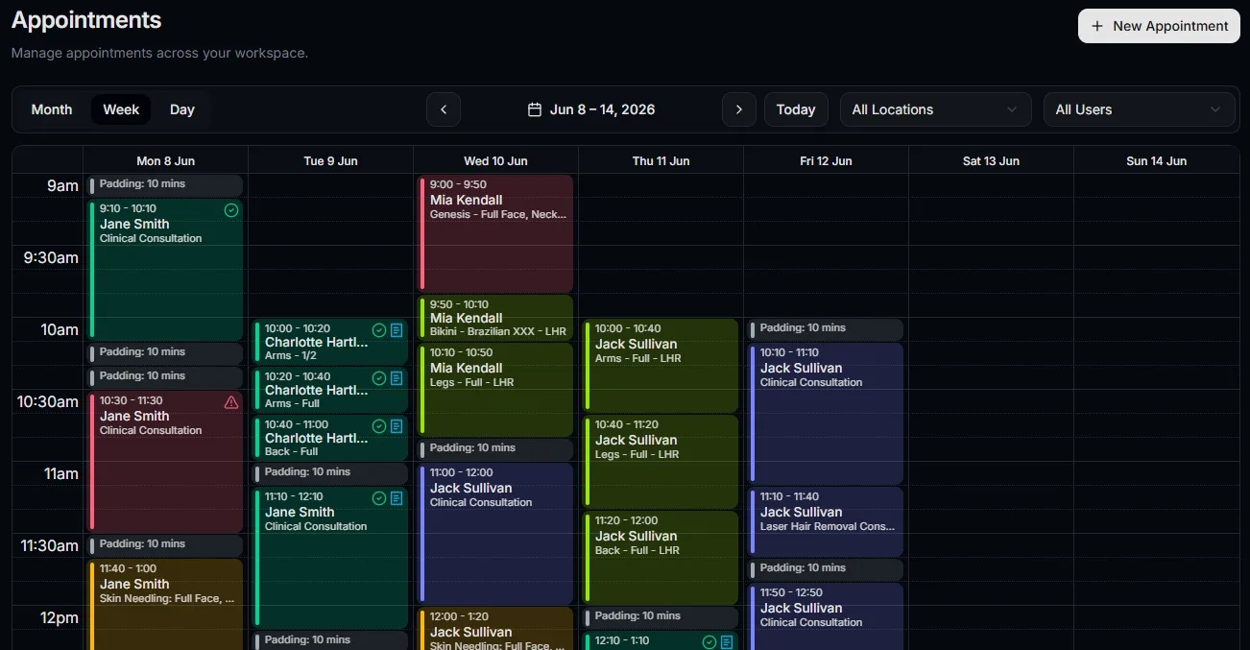Open notes icon on Charlotte 10:00 - 10:20 appointment
This screenshot has width=1250, height=650.
[397, 330]
